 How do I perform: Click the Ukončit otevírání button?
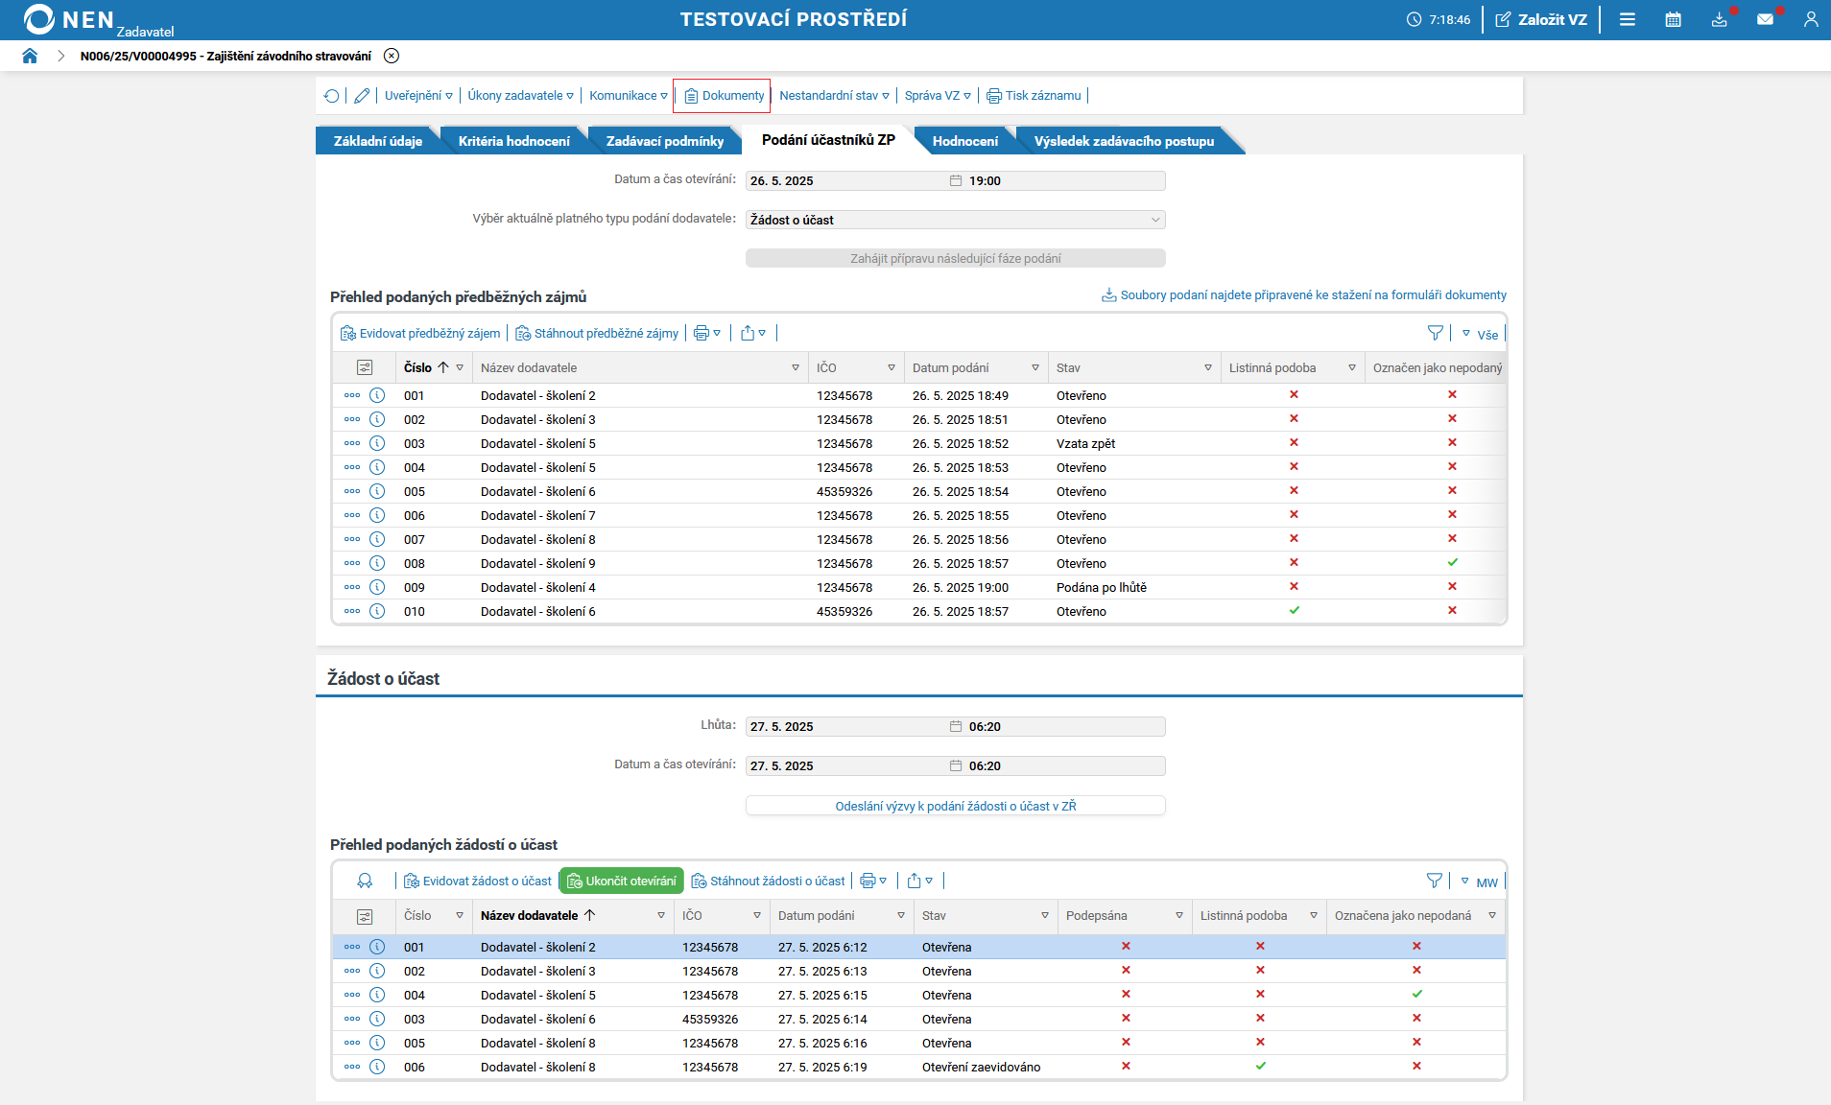point(622,882)
